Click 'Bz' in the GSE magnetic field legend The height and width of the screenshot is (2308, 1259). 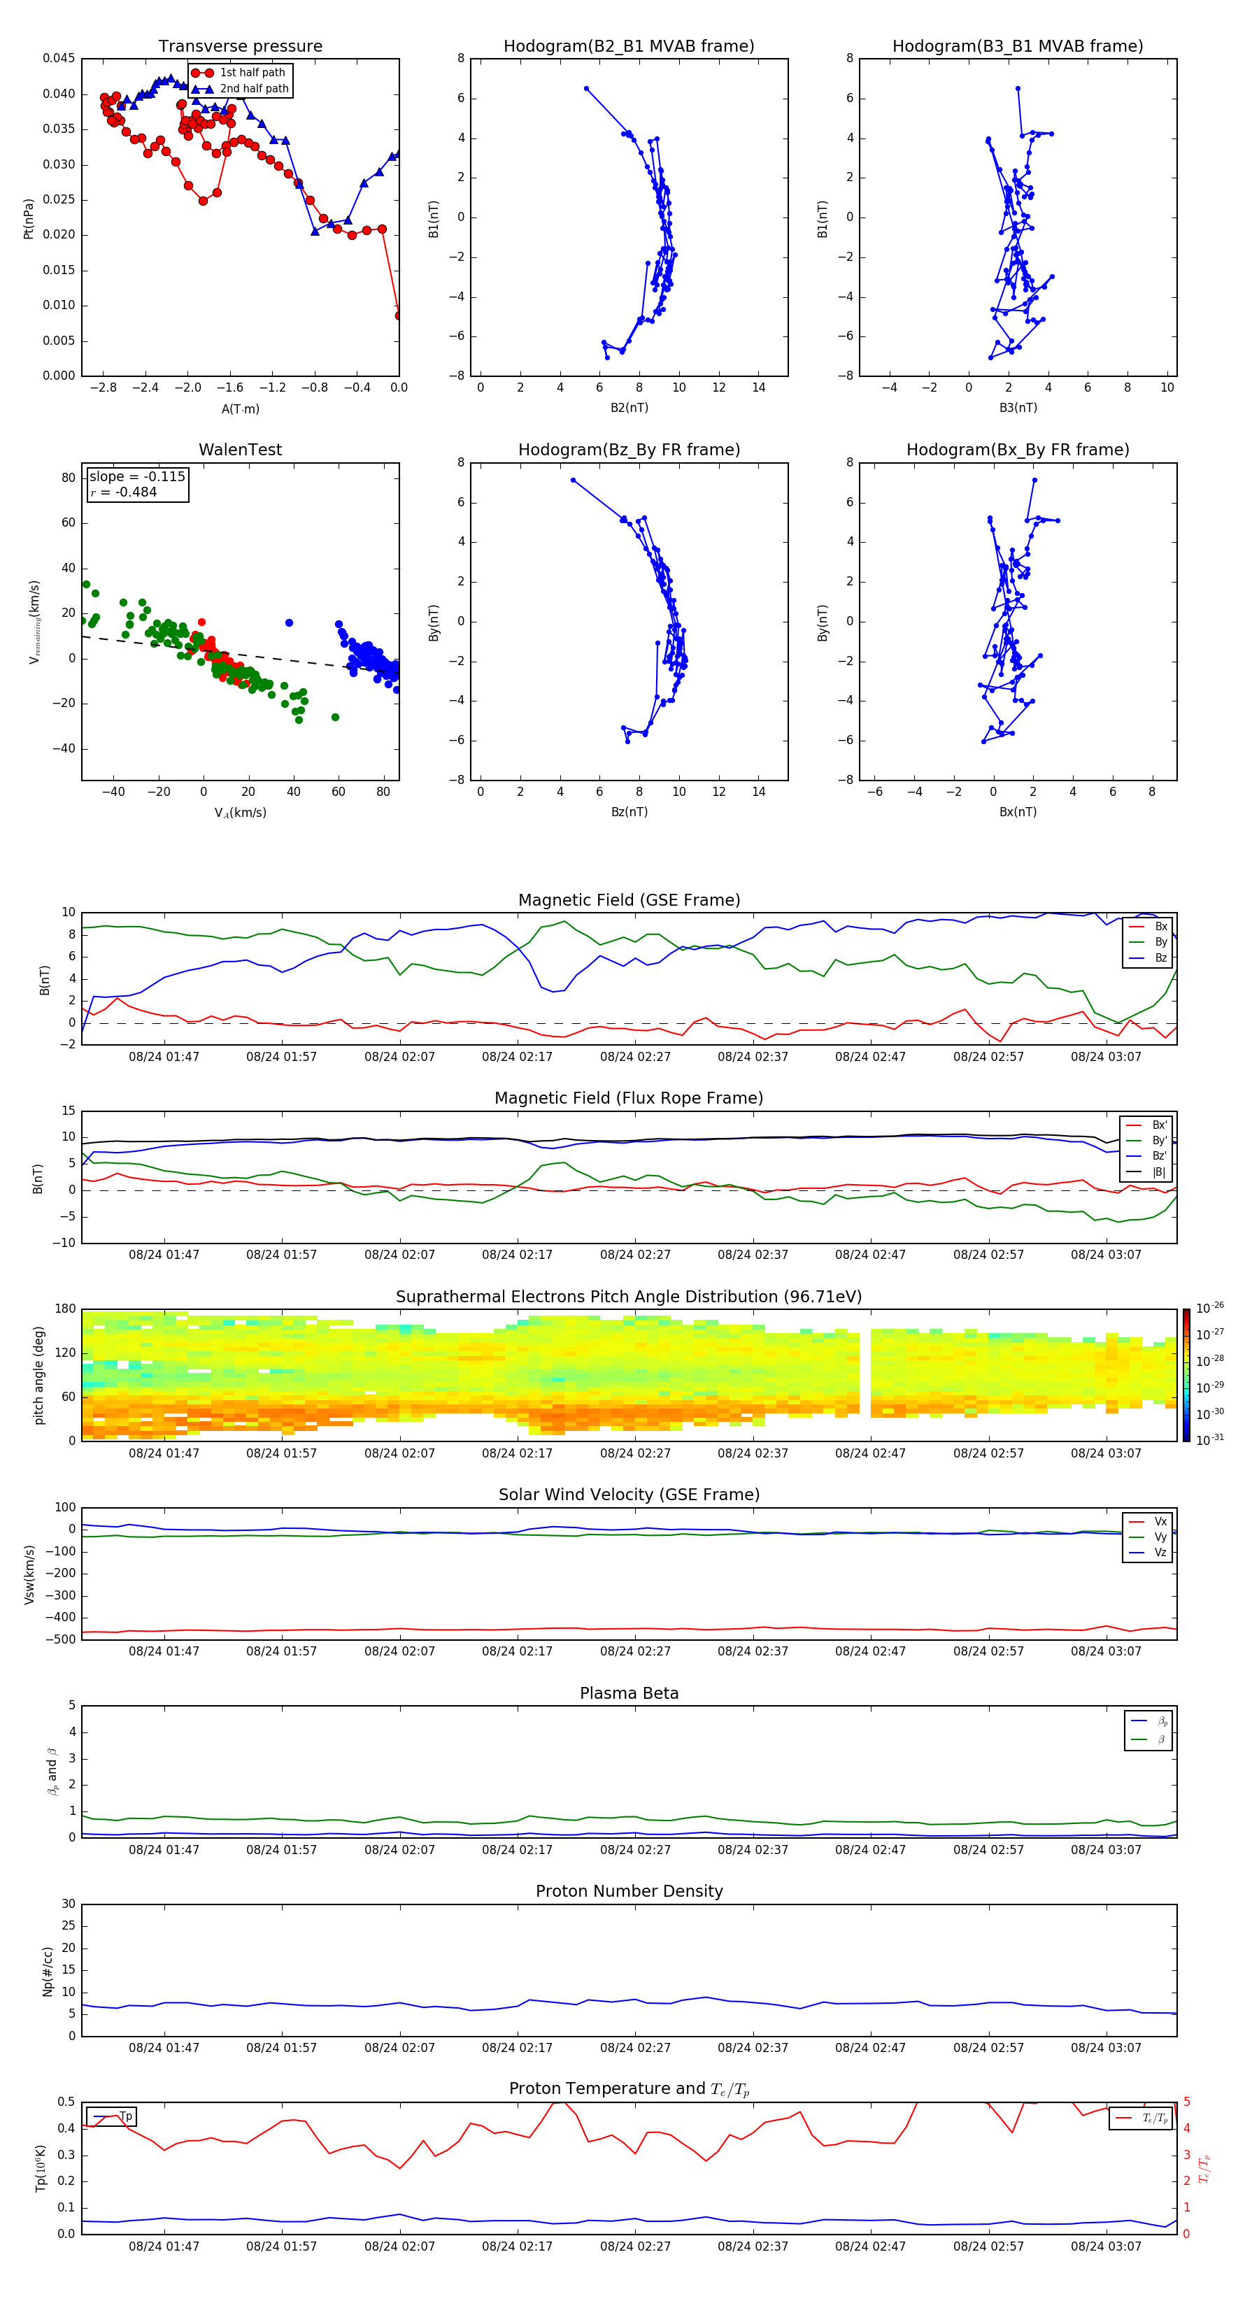1160,957
